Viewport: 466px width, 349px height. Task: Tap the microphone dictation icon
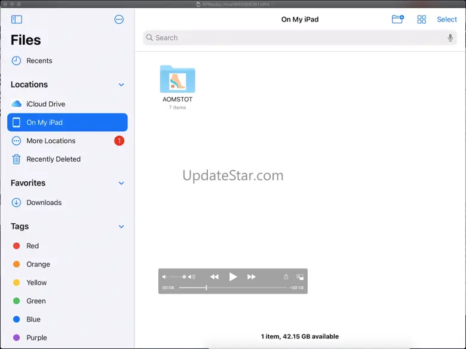[450, 38]
